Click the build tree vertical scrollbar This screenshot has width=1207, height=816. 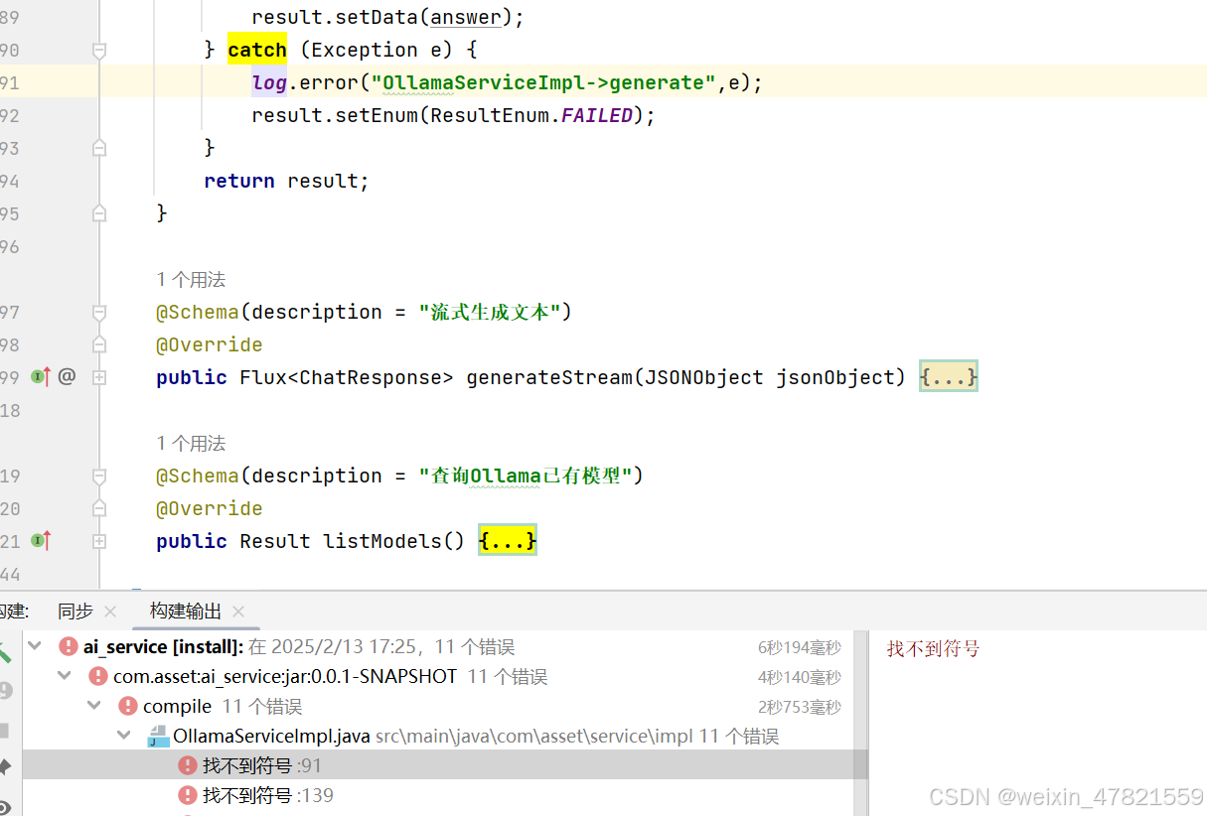pos(862,723)
